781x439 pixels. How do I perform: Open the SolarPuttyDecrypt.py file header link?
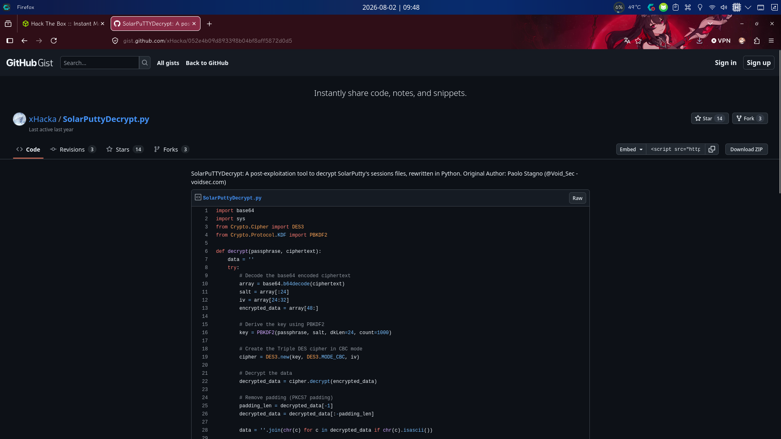point(232,198)
